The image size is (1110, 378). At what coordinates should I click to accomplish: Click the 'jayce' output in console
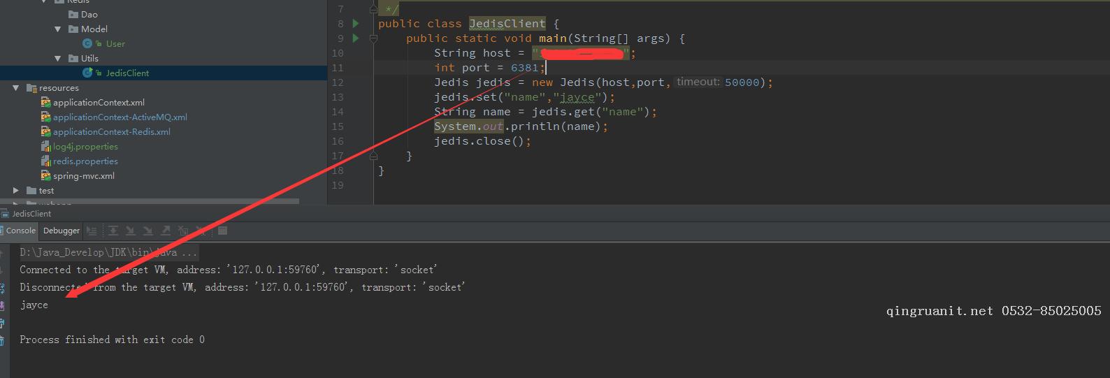pyautogui.click(x=34, y=305)
